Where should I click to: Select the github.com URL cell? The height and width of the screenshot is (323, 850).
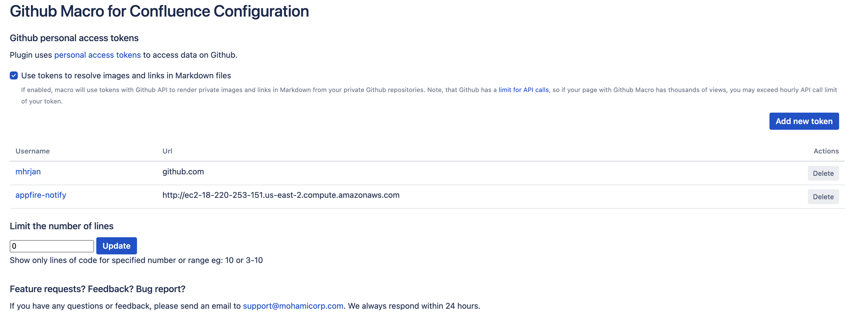point(183,172)
